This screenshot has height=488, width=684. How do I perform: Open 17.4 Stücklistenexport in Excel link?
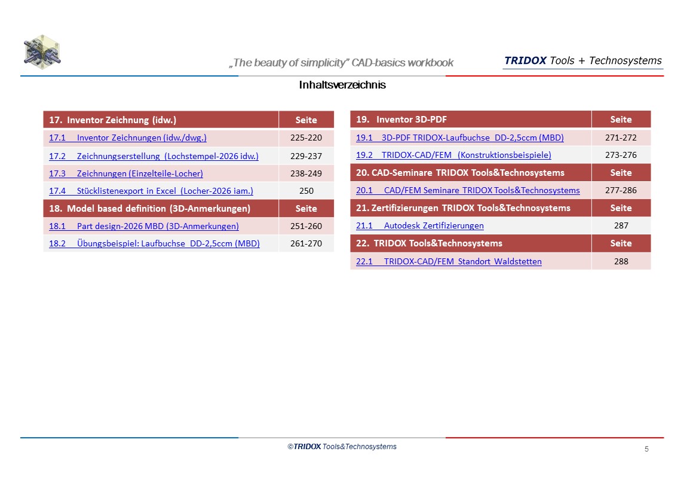[x=151, y=191]
